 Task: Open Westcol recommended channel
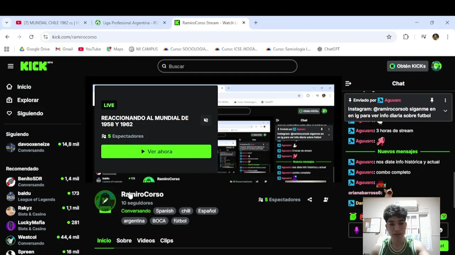43,240
